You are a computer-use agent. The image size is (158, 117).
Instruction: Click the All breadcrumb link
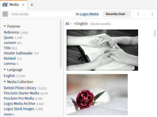(x=67, y=24)
